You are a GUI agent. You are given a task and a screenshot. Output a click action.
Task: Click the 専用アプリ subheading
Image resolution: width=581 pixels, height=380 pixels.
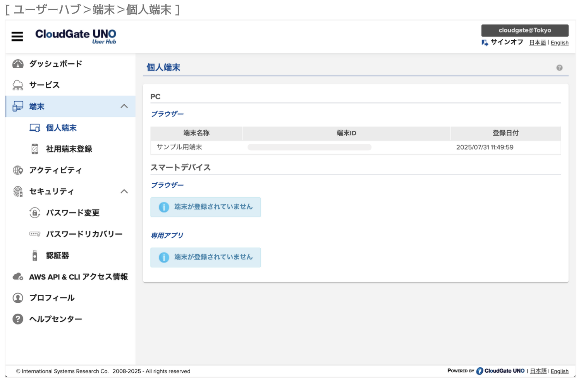point(167,235)
